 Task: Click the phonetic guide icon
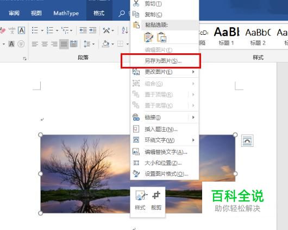point(12,30)
